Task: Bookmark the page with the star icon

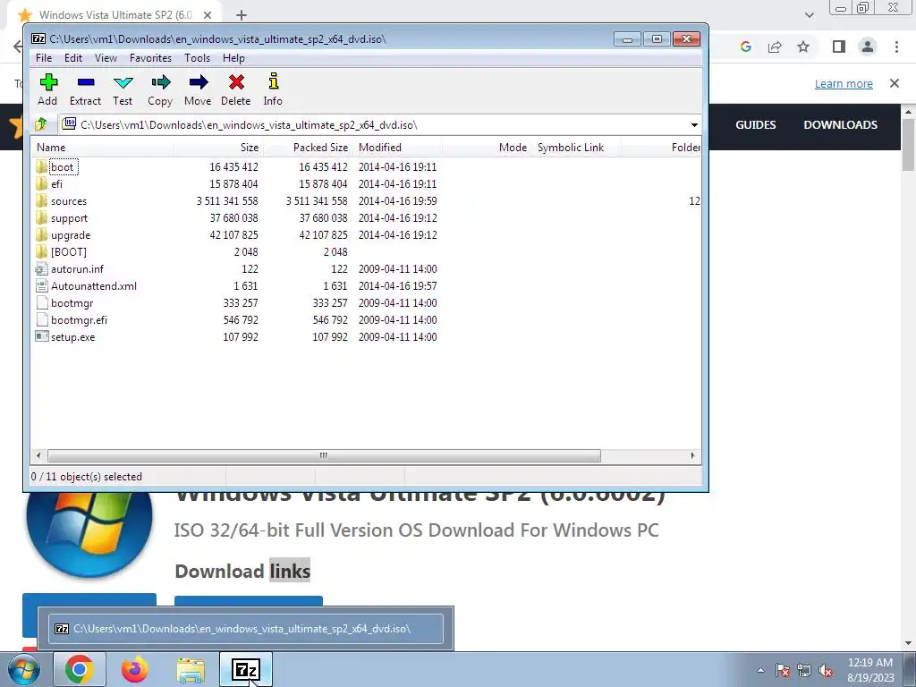Action: click(803, 47)
